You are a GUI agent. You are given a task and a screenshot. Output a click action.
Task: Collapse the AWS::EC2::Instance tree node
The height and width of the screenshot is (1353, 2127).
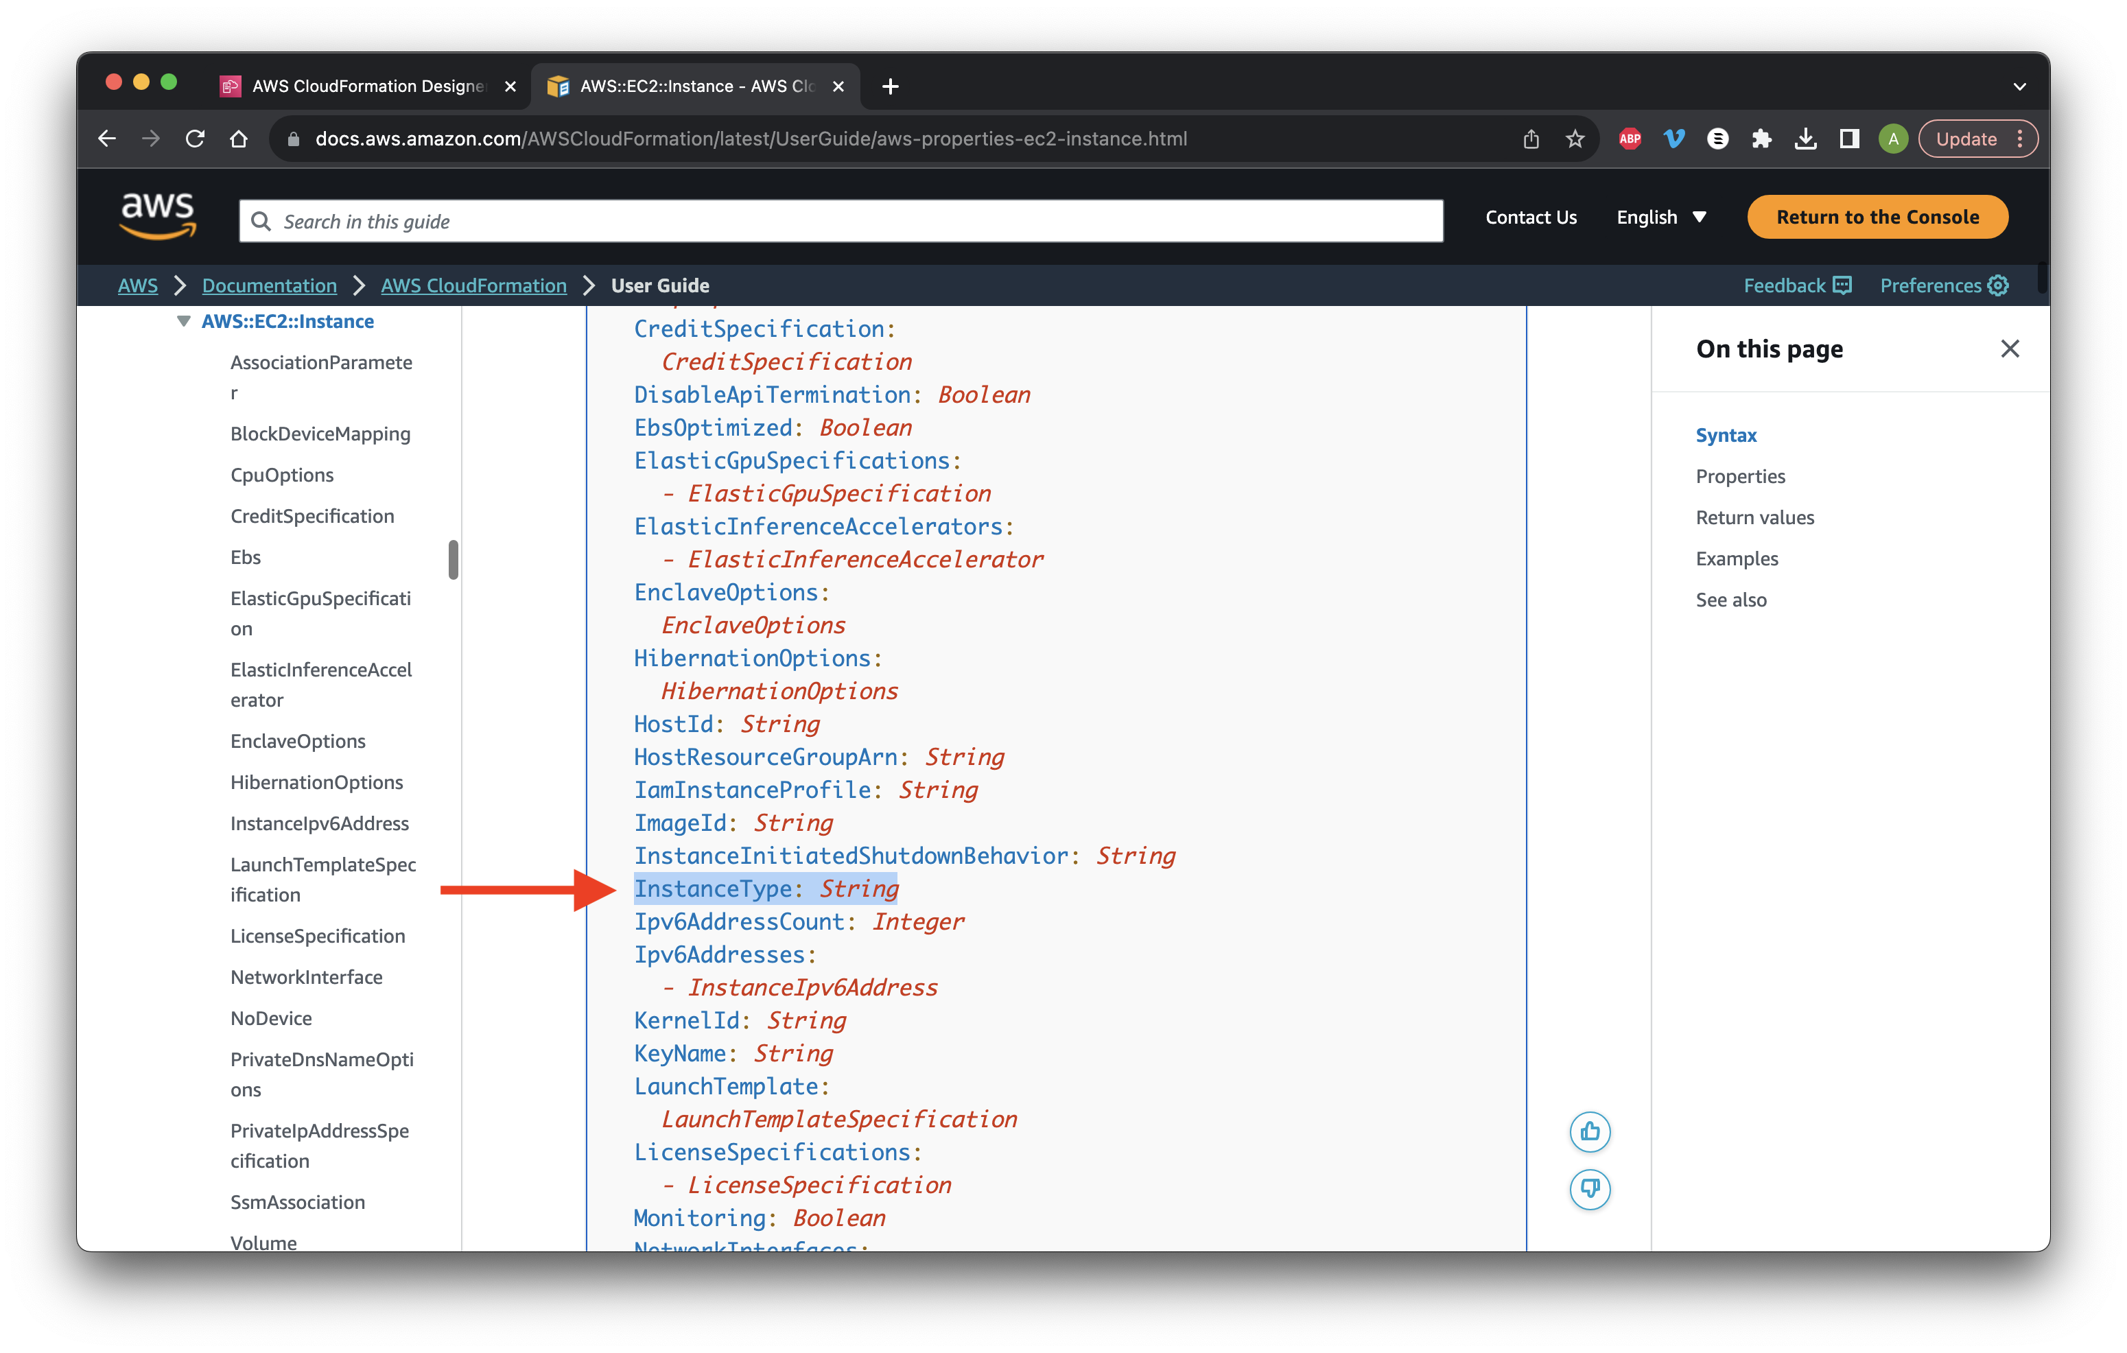click(184, 322)
